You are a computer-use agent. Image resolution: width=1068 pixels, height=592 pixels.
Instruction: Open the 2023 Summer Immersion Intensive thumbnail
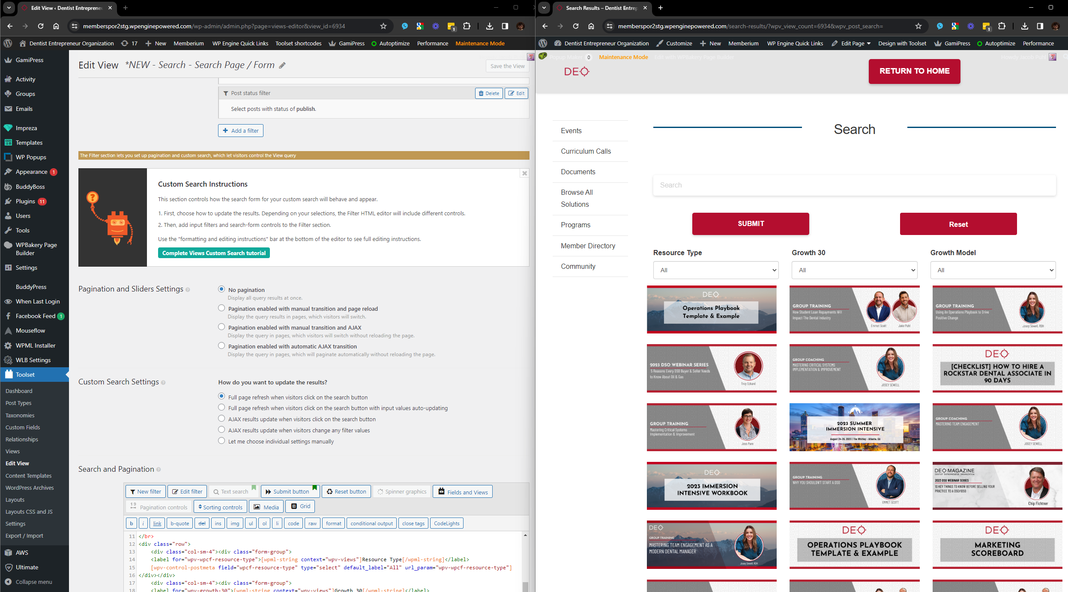pyautogui.click(x=854, y=427)
